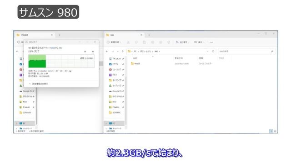
Task: Open the 新規作成 menu in right window
Action: 114,42
